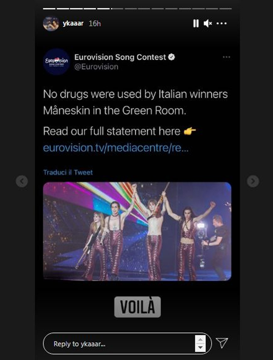Open story options three-dot menu

point(221,23)
